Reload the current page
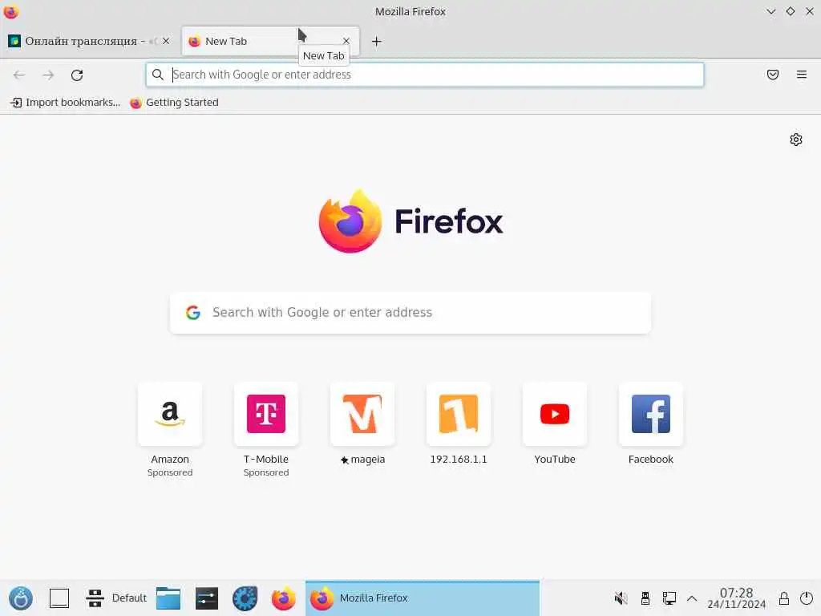Screen dimensions: 821x616 pyautogui.click(x=77, y=75)
